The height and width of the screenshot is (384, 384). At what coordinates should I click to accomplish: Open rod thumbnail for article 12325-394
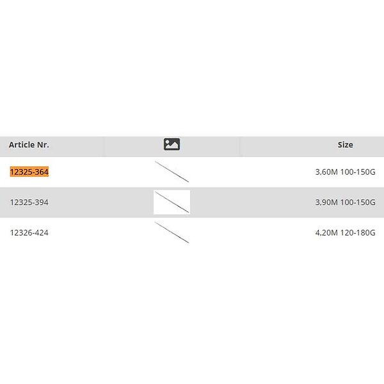pos(172,202)
